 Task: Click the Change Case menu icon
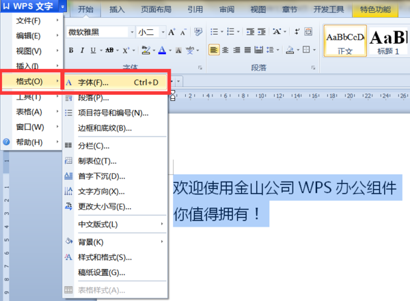tap(68, 206)
